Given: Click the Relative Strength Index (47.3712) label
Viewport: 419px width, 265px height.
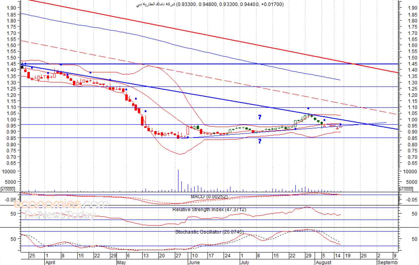Looking at the screenshot, I should click(209, 210).
